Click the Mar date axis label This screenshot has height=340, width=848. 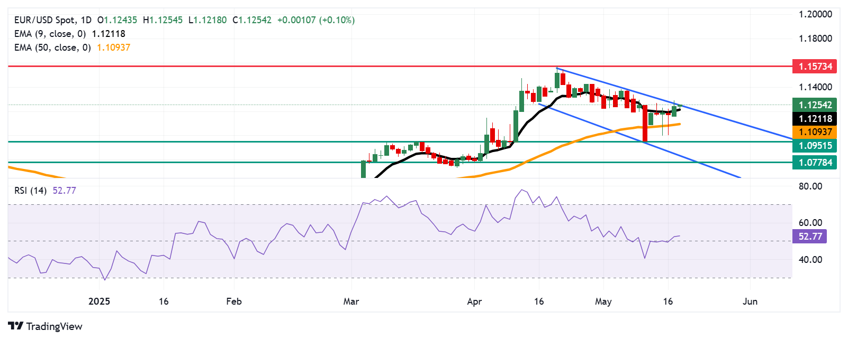[351, 301]
